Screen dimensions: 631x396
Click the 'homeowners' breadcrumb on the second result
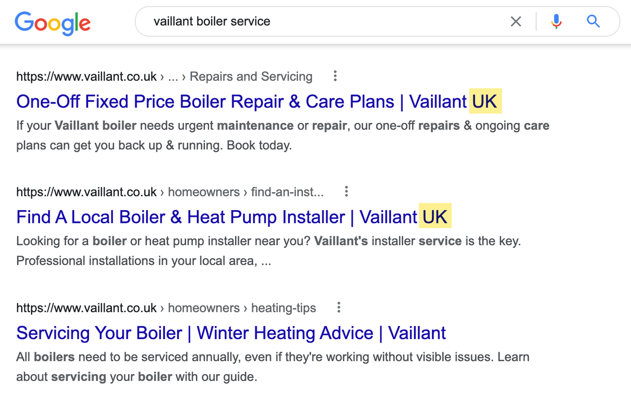pyautogui.click(x=203, y=192)
